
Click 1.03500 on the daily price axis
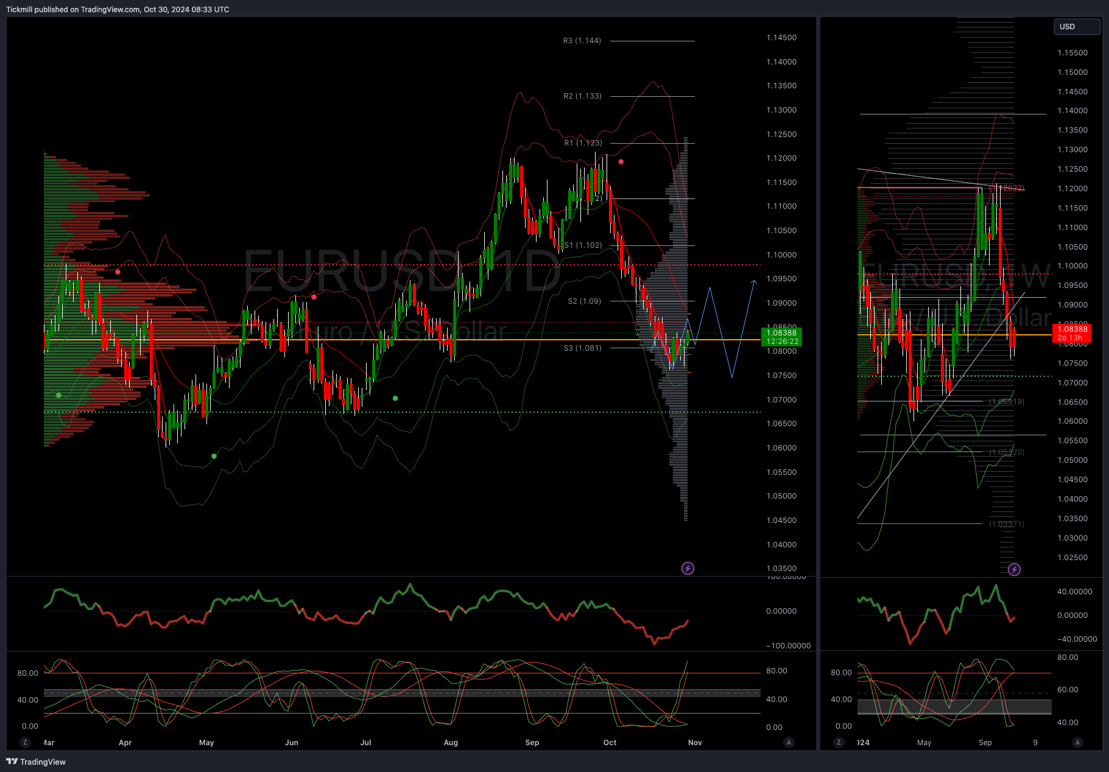tap(781, 569)
